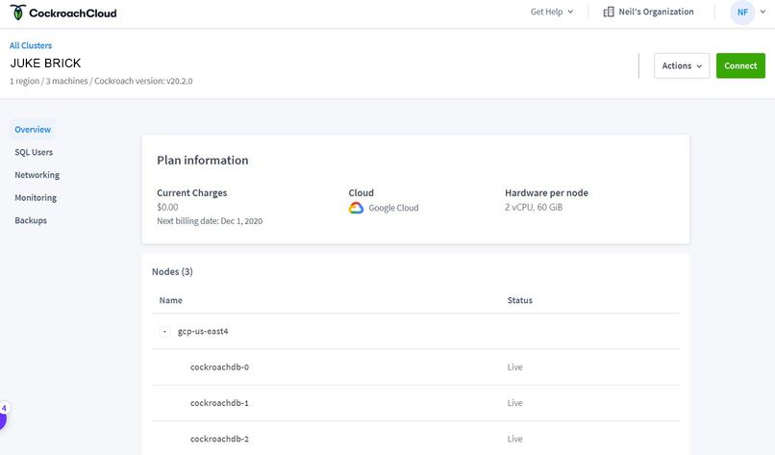Go to All Clusters link
775x455 pixels.
[31, 45]
